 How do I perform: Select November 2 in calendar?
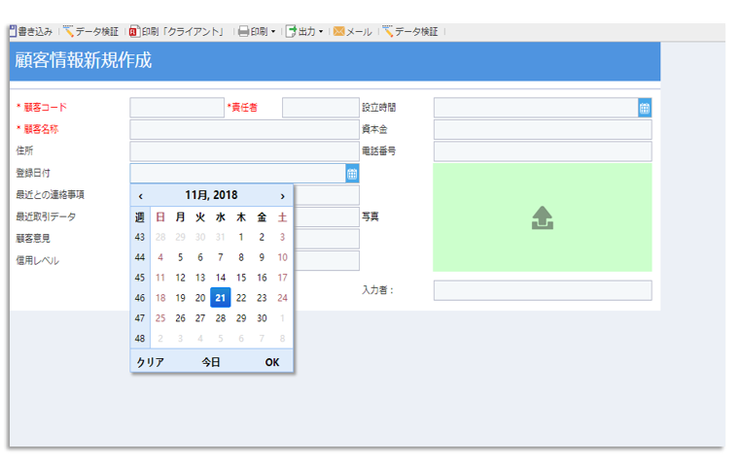[262, 237]
